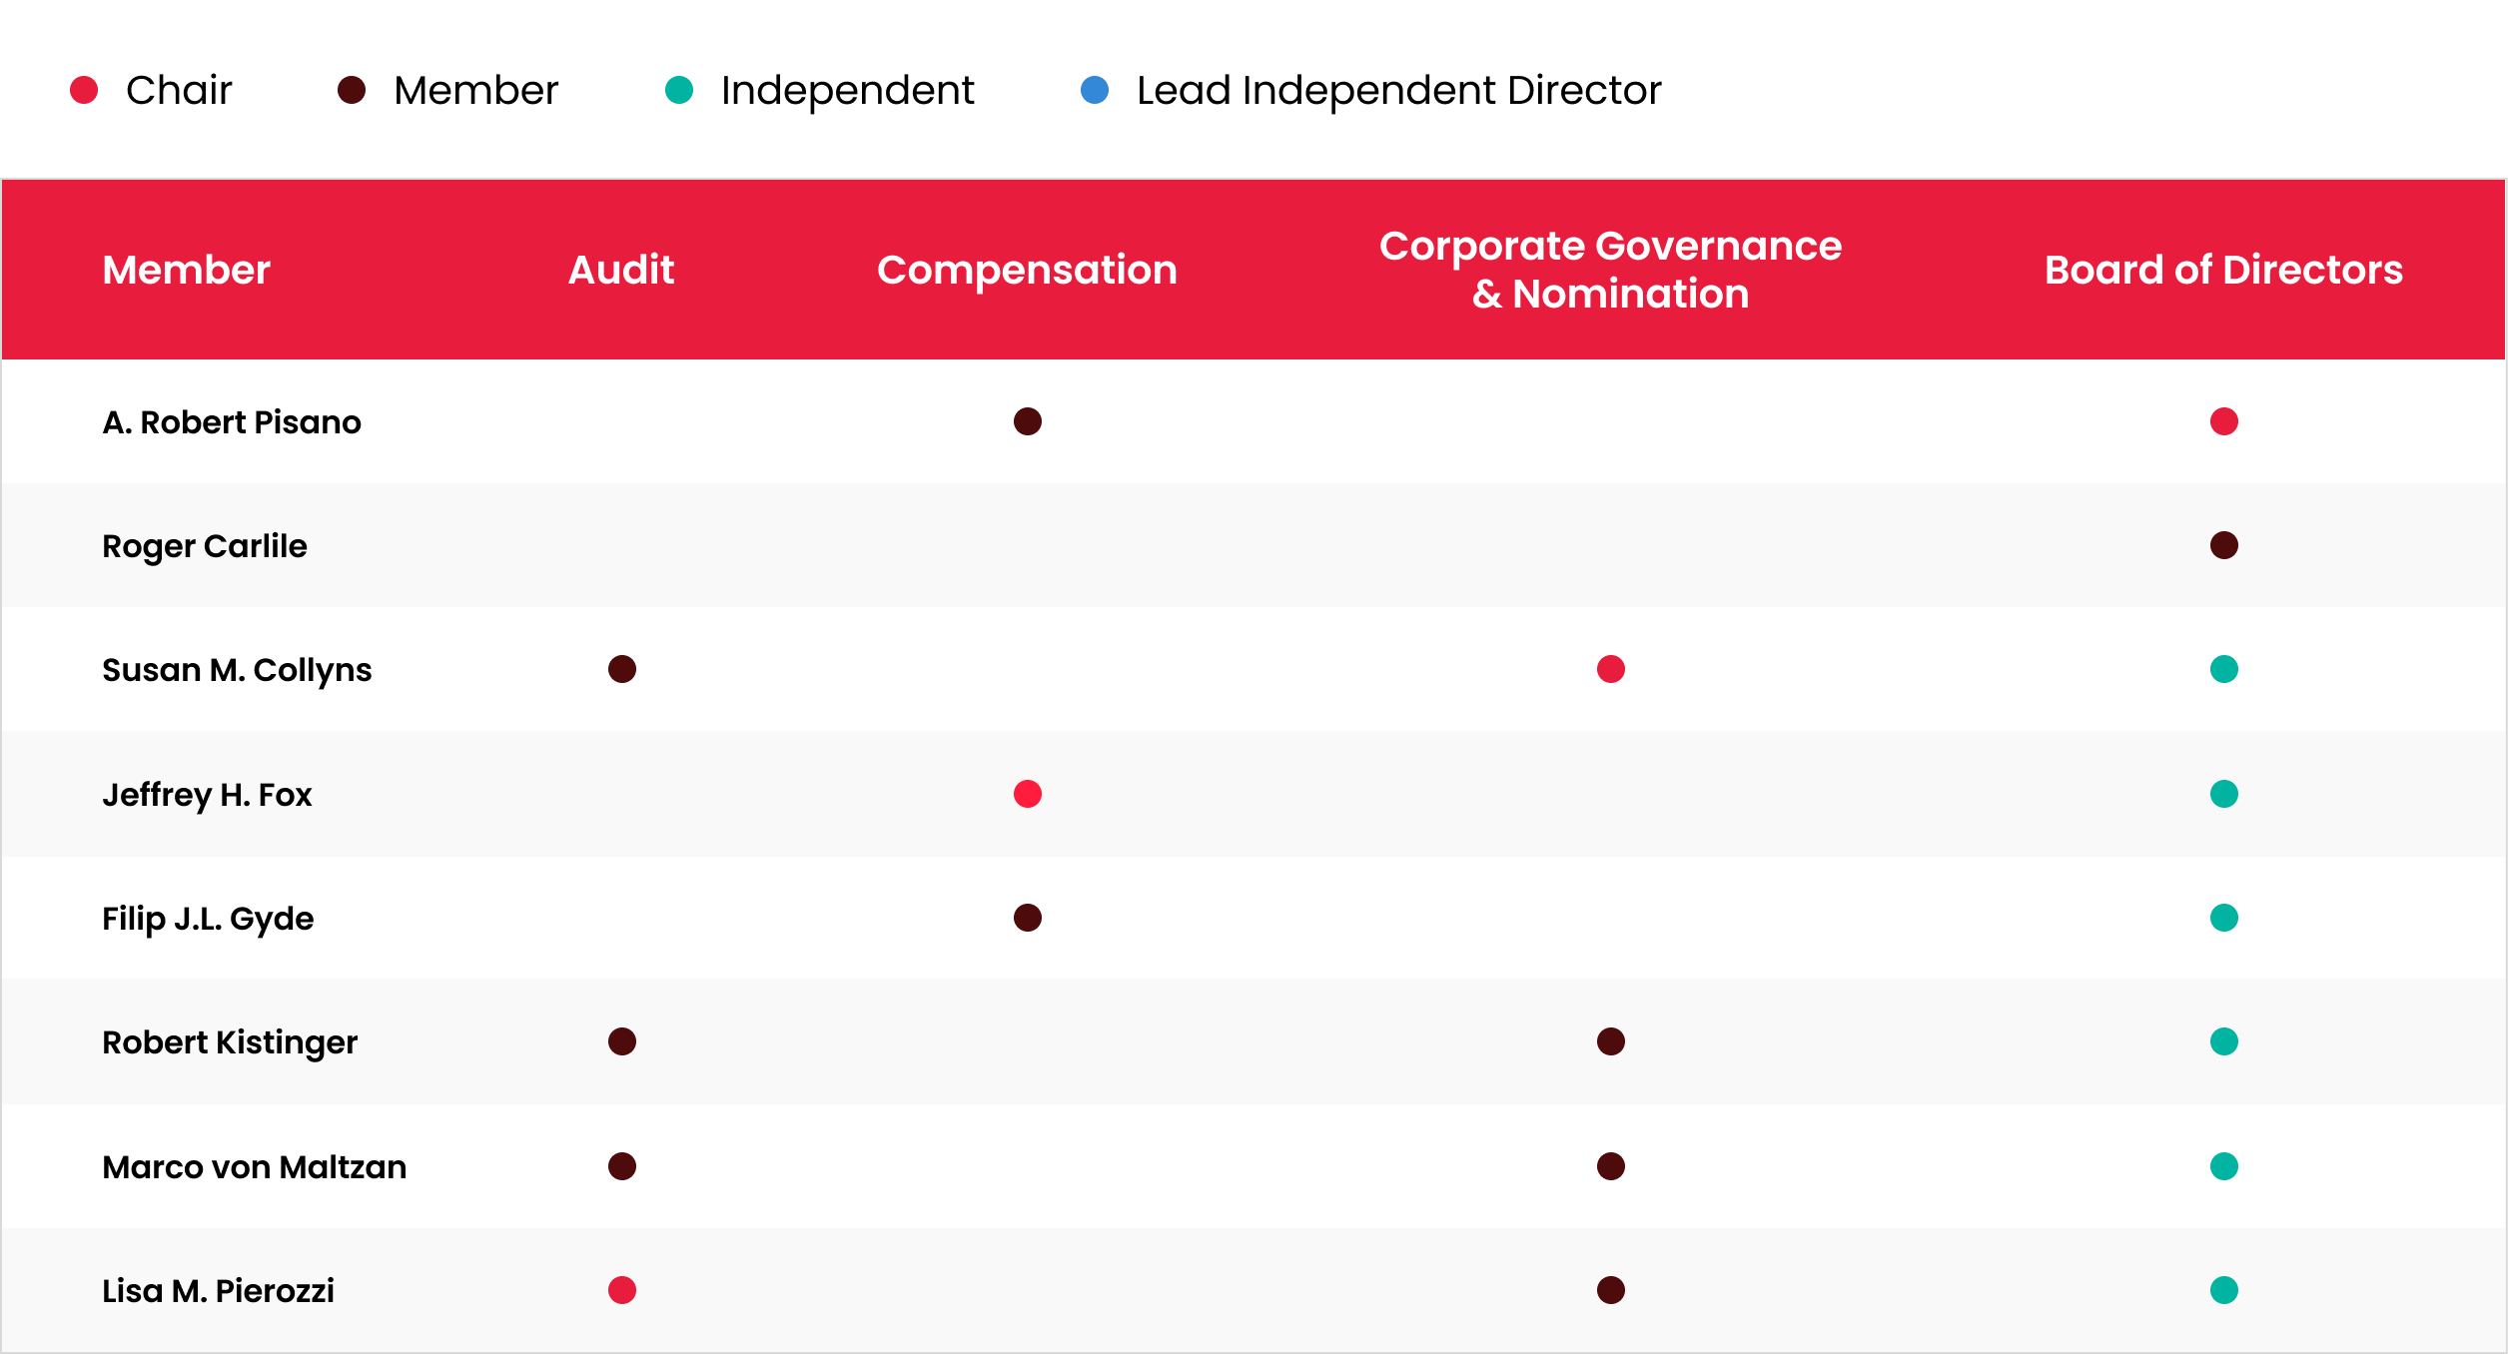This screenshot has height=1354, width=2508.
Task: Click the blue Lead Independent Director dot
Action: click(x=1095, y=90)
